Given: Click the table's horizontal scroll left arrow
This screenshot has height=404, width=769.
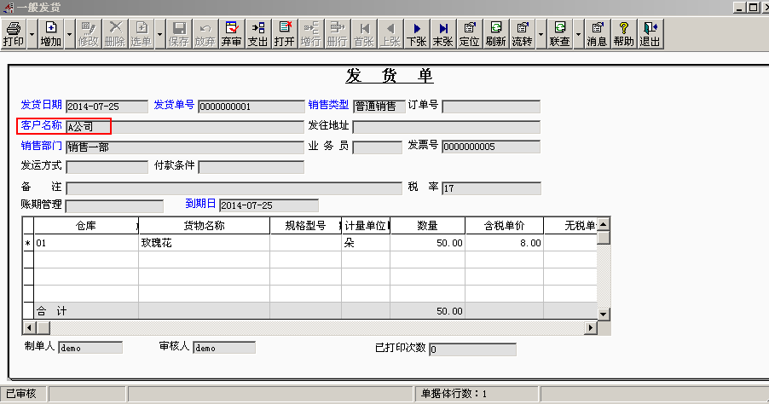Looking at the screenshot, I should click(29, 327).
